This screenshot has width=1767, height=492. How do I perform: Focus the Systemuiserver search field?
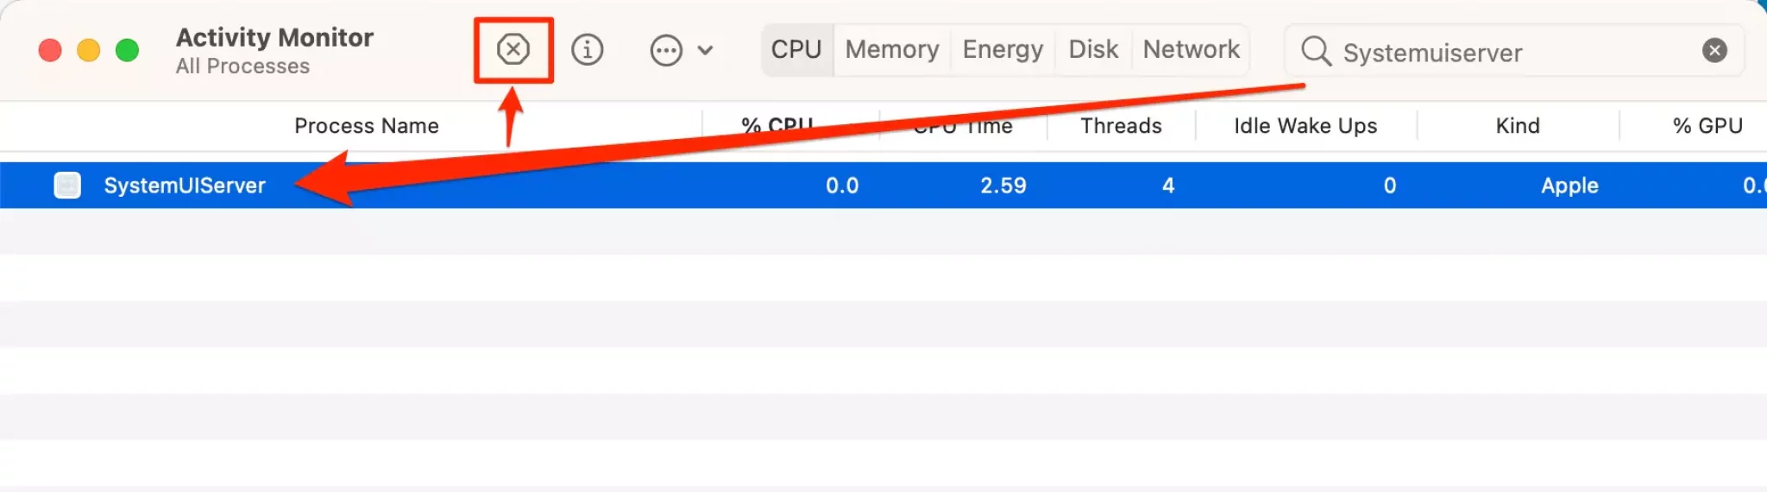[x=1514, y=51]
